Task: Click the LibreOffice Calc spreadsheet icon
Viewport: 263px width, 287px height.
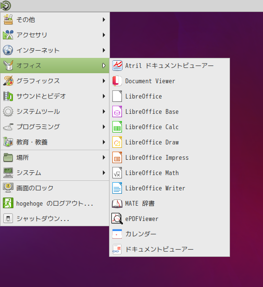Action: tap(117, 127)
